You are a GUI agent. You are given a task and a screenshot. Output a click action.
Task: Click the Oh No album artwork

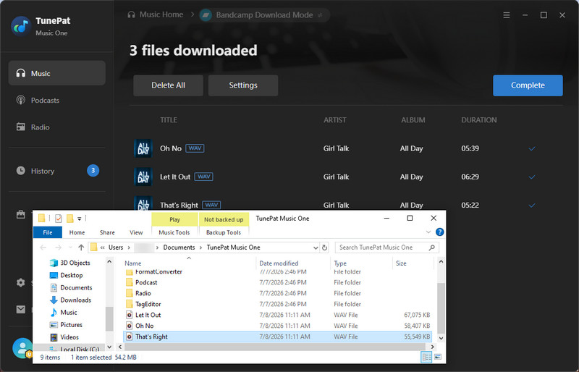pos(143,148)
